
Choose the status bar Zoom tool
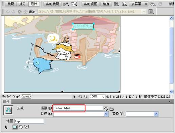pos(86,97)
